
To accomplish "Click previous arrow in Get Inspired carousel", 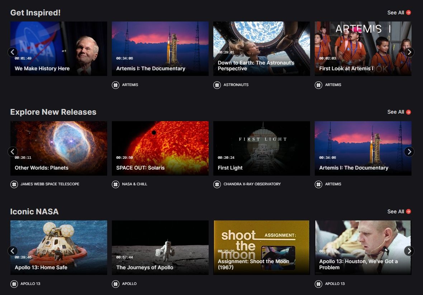I will tap(13, 52).
